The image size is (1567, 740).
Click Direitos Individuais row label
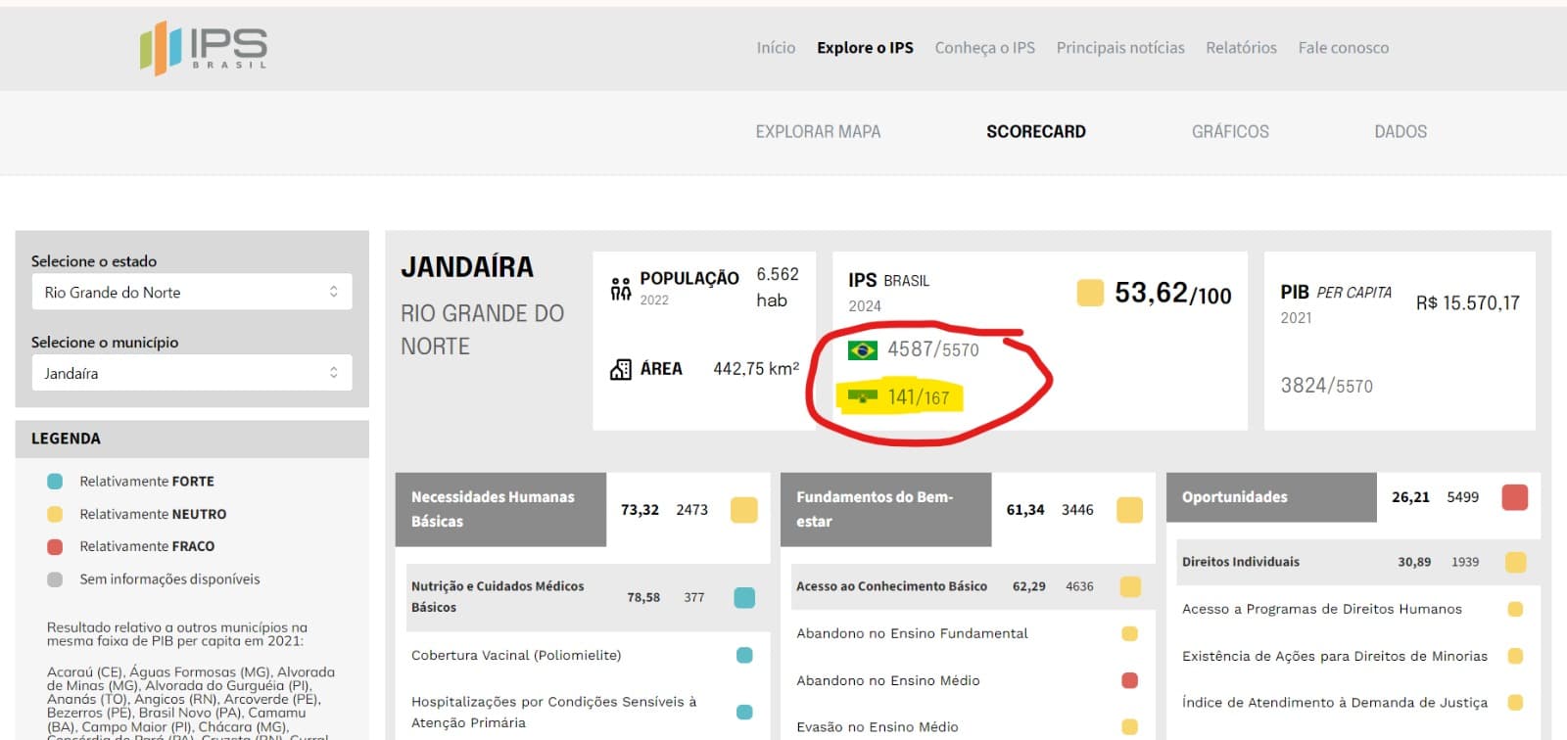click(1241, 562)
